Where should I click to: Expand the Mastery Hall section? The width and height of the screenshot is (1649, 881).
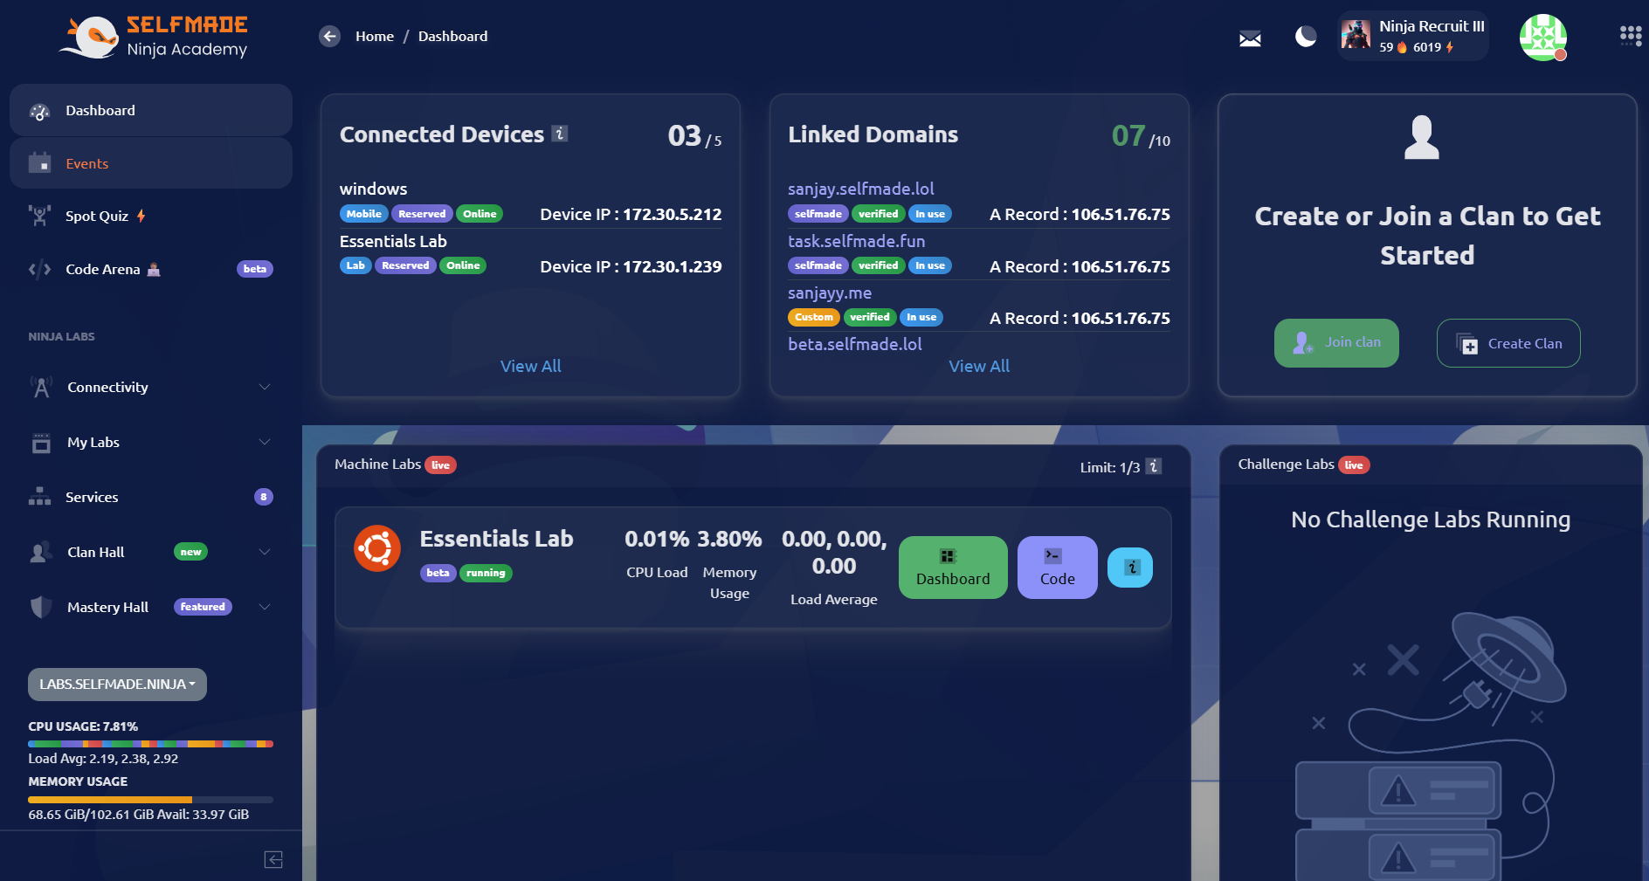(150, 607)
